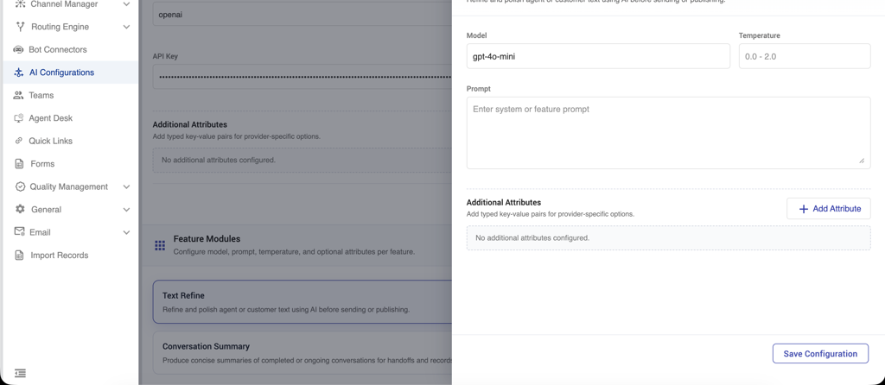
Task: Click the Feature Modules grid icon
Action: click(x=160, y=245)
